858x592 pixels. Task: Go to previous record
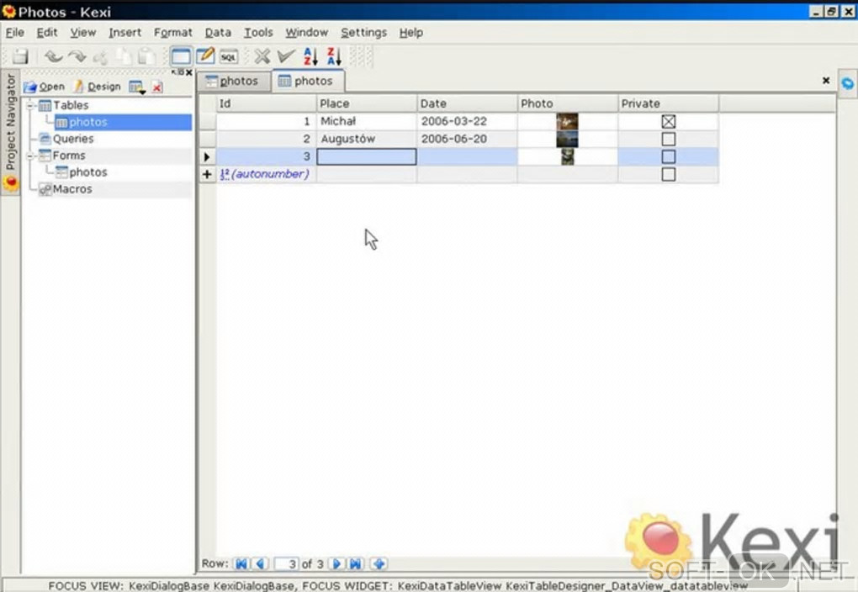261,563
